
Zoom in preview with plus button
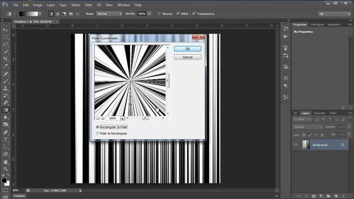pos(102,118)
